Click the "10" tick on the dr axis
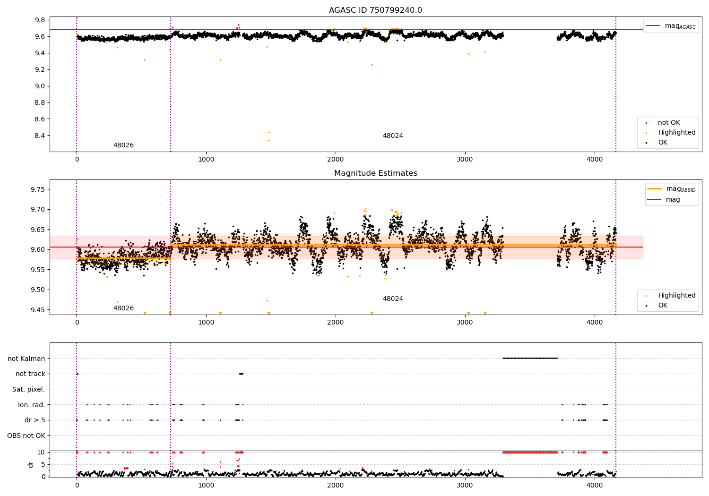Screen dimensions: 709x496 point(41,452)
